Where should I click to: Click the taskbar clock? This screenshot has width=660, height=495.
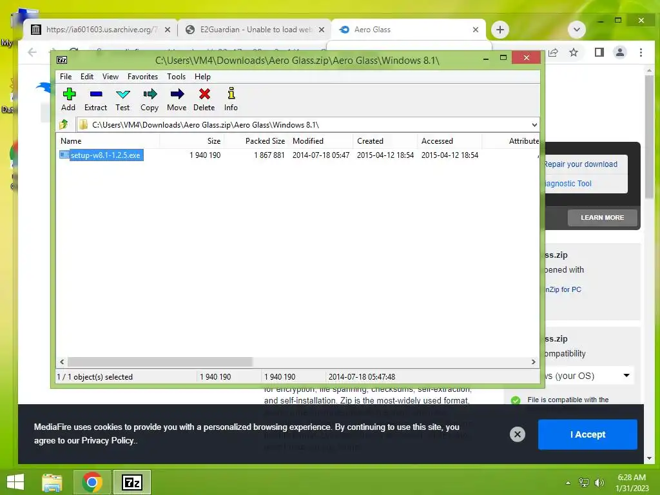pyautogui.click(x=632, y=483)
